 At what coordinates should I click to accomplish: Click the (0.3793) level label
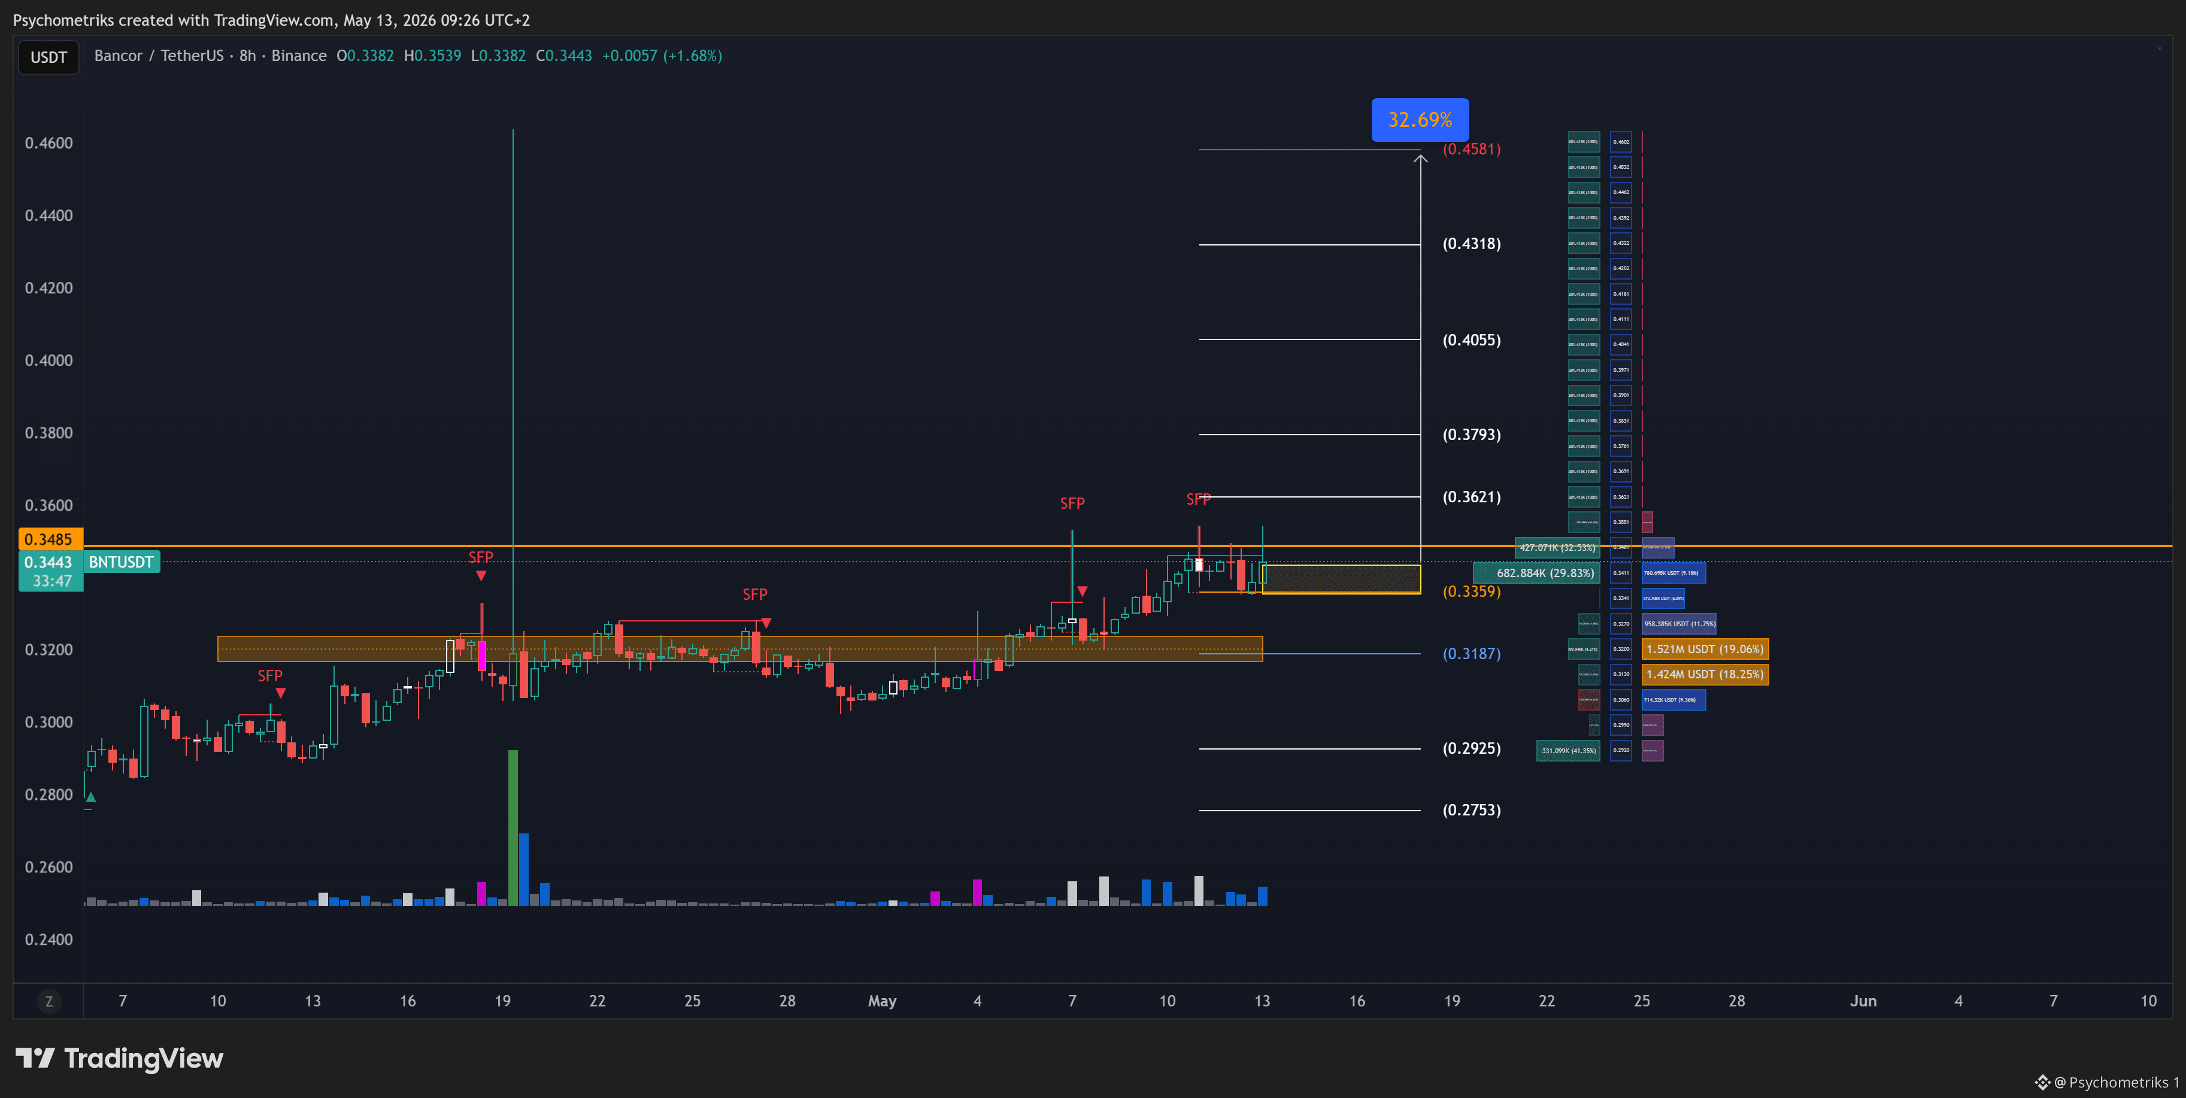1472,435
